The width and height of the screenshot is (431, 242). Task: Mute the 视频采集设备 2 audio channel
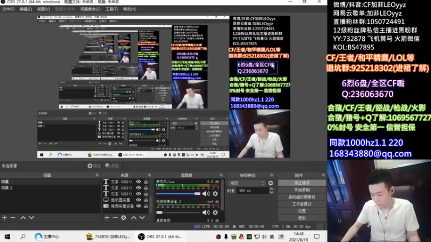click(x=206, y=212)
